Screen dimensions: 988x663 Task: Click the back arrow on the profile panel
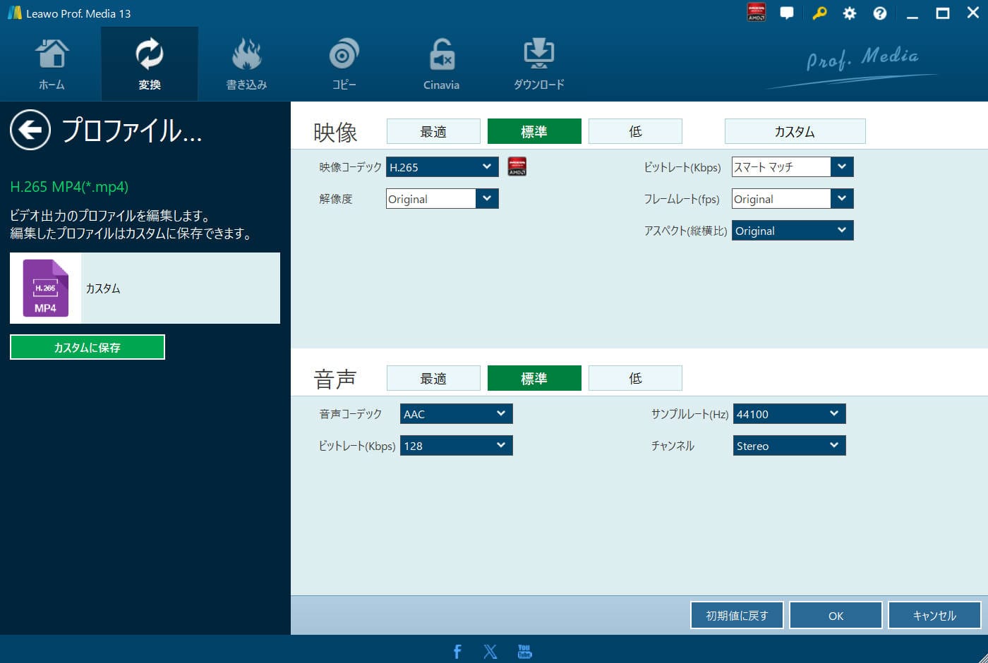pyautogui.click(x=30, y=131)
